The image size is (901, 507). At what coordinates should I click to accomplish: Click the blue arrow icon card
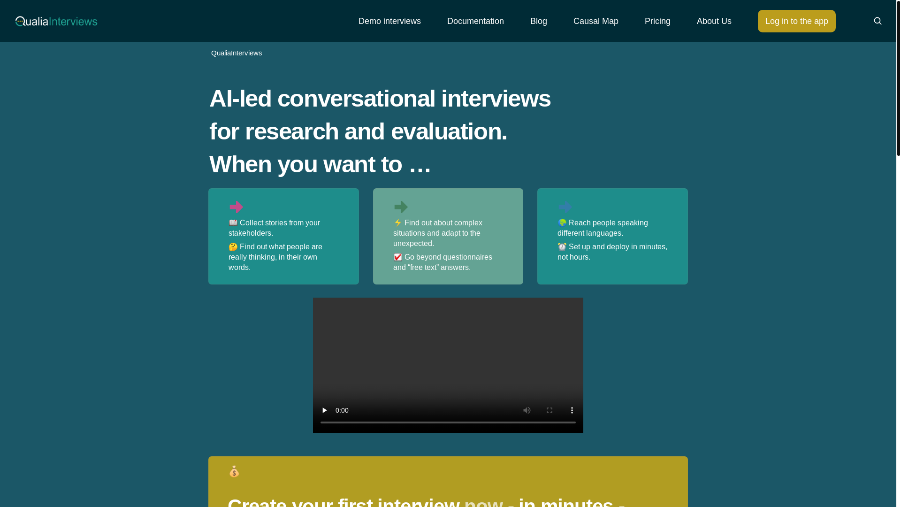(x=612, y=236)
